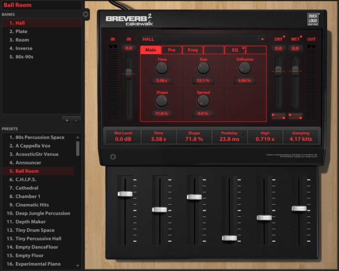Click the second large hardware fader cap

coord(160,210)
